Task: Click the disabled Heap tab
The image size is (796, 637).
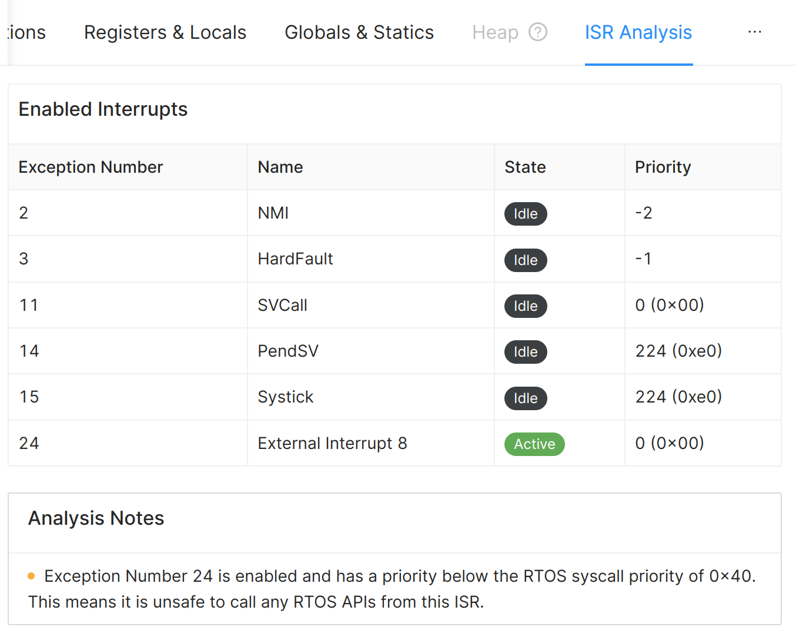Action: pyautogui.click(x=495, y=32)
